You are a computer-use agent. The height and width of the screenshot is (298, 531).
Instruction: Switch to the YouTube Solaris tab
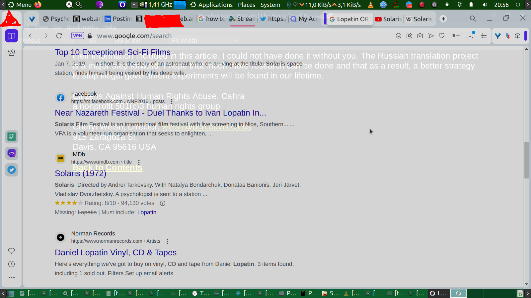(389, 19)
